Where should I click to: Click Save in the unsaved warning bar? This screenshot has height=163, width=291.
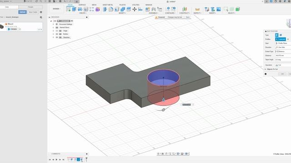pos(188,17)
